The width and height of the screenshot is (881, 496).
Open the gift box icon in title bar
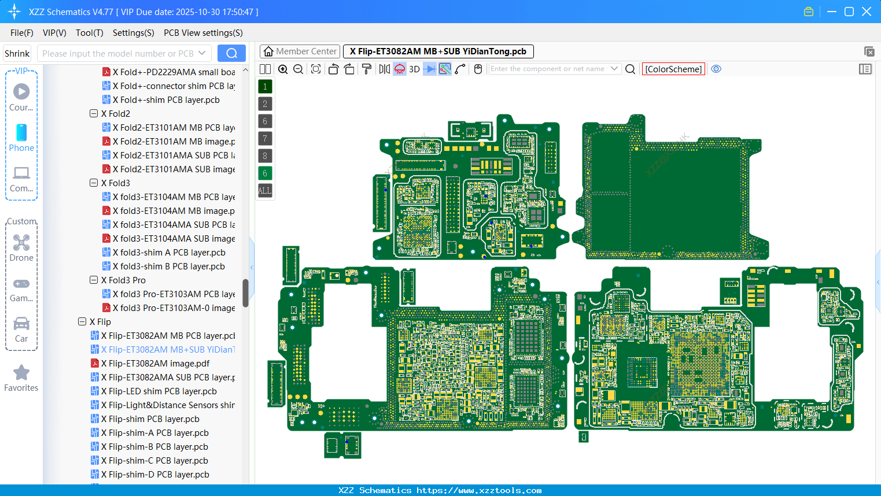[809, 12]
